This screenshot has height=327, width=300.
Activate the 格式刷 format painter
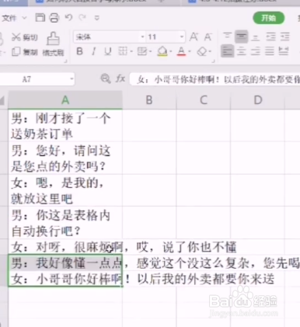click(x=53, y=44)
